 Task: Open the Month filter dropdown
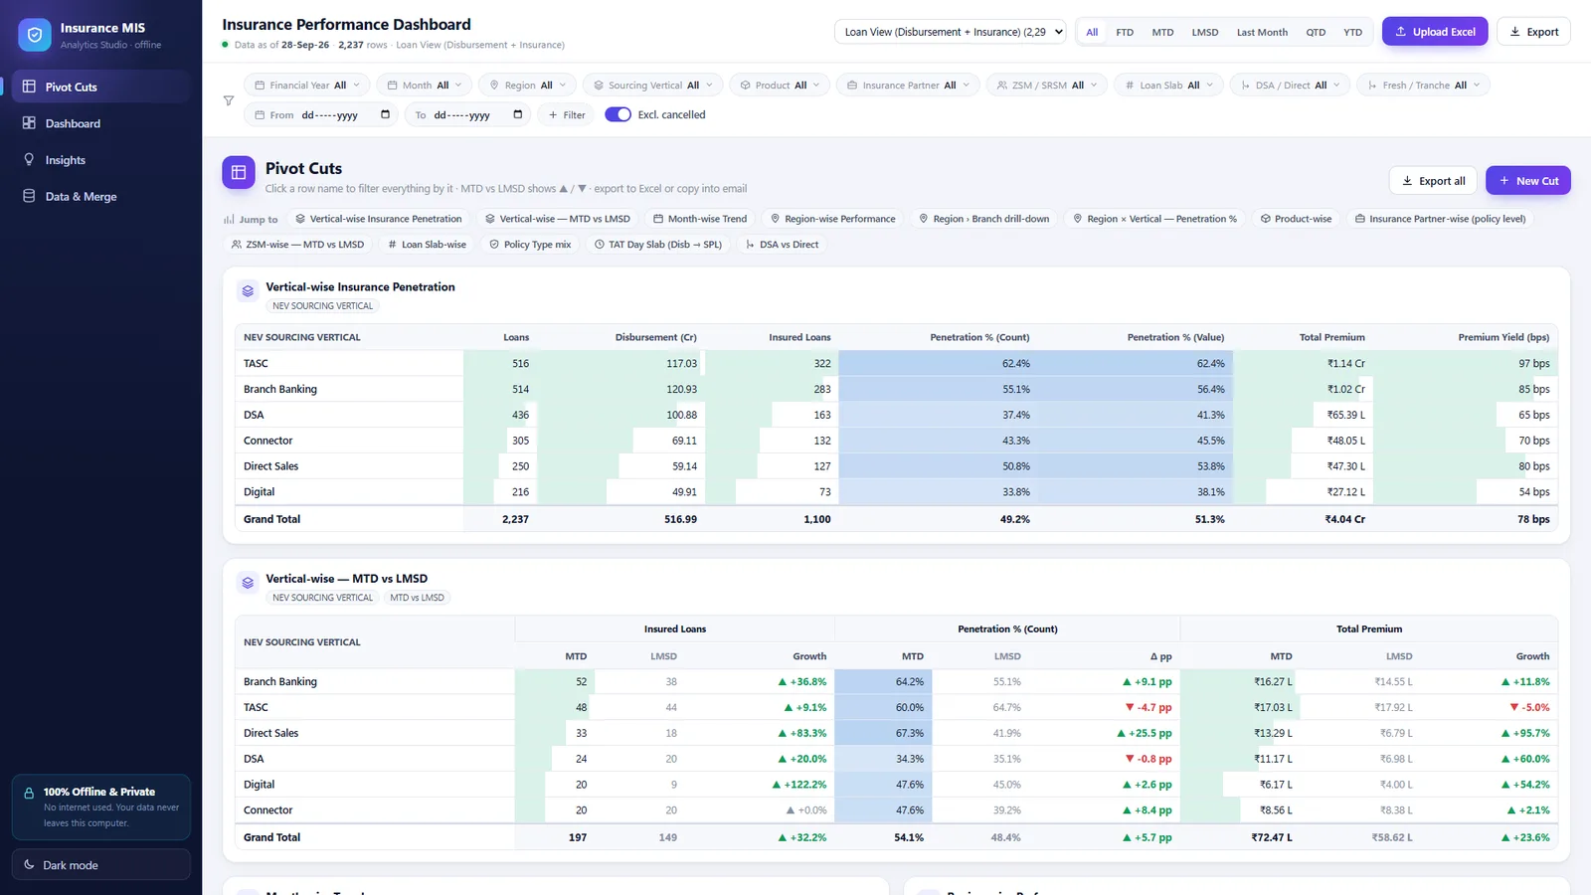coord(425,86)
